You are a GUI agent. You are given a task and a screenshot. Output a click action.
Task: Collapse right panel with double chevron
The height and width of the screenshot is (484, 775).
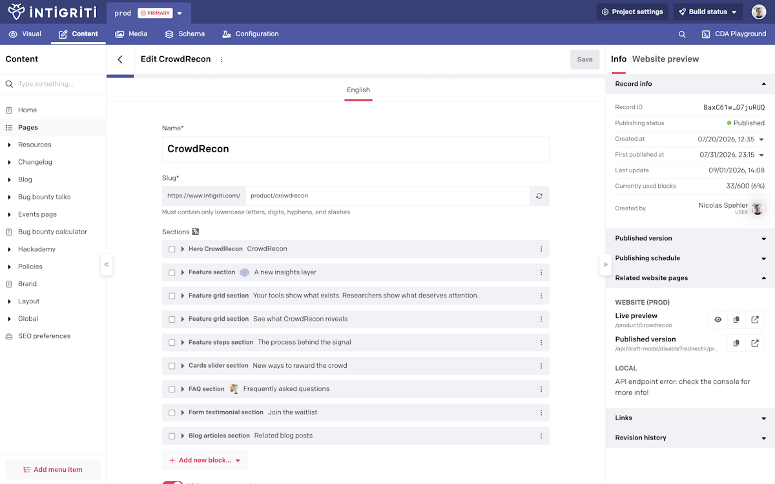[x=605, y=265]
